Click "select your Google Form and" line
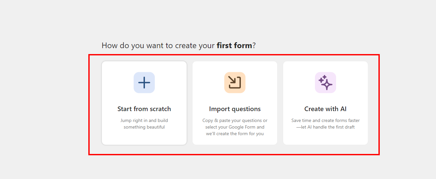This screenshot has width=436, height=179. click(235, 127)
